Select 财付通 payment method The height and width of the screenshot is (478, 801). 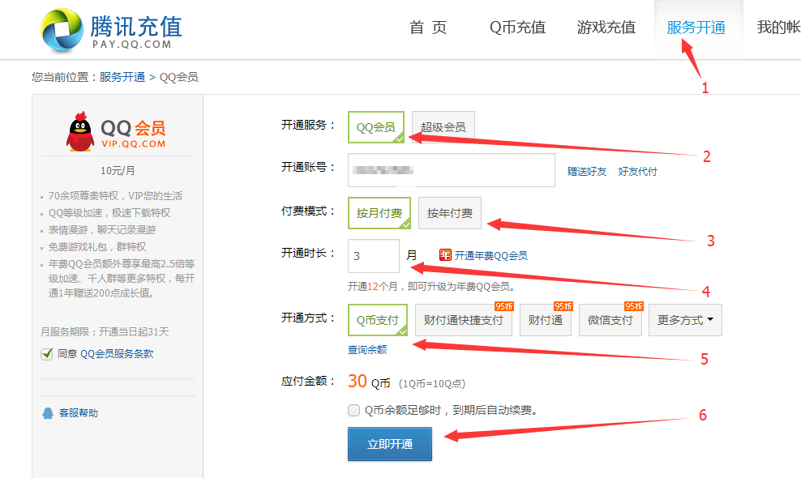click(546, 320)
